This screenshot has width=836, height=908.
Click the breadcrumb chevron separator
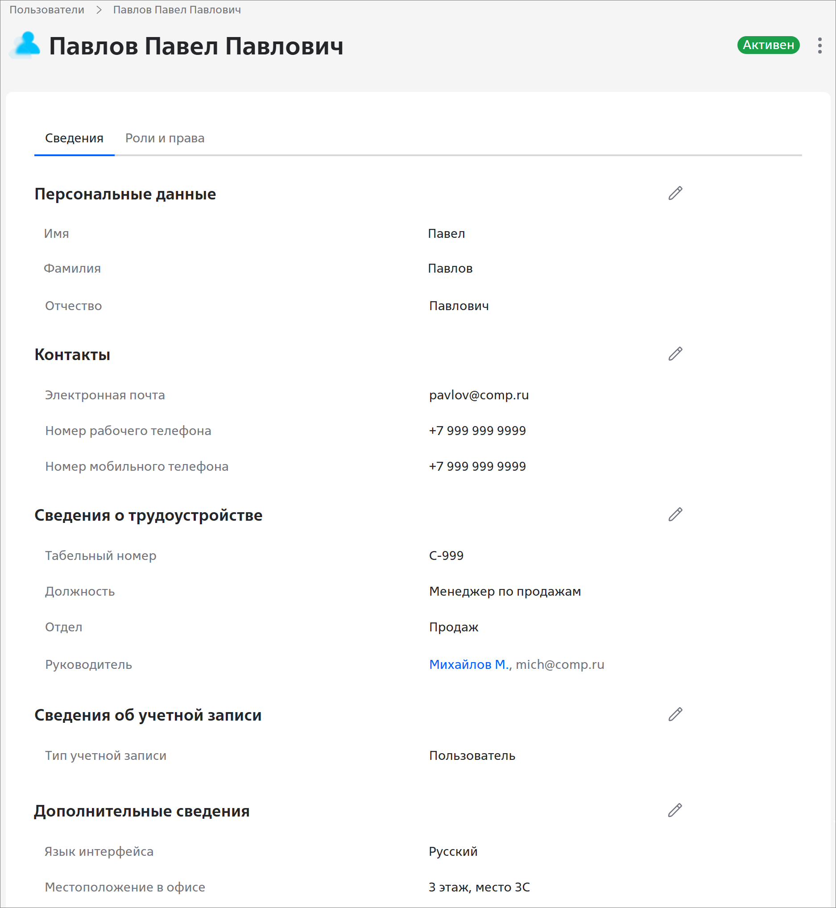coord(99,10)
